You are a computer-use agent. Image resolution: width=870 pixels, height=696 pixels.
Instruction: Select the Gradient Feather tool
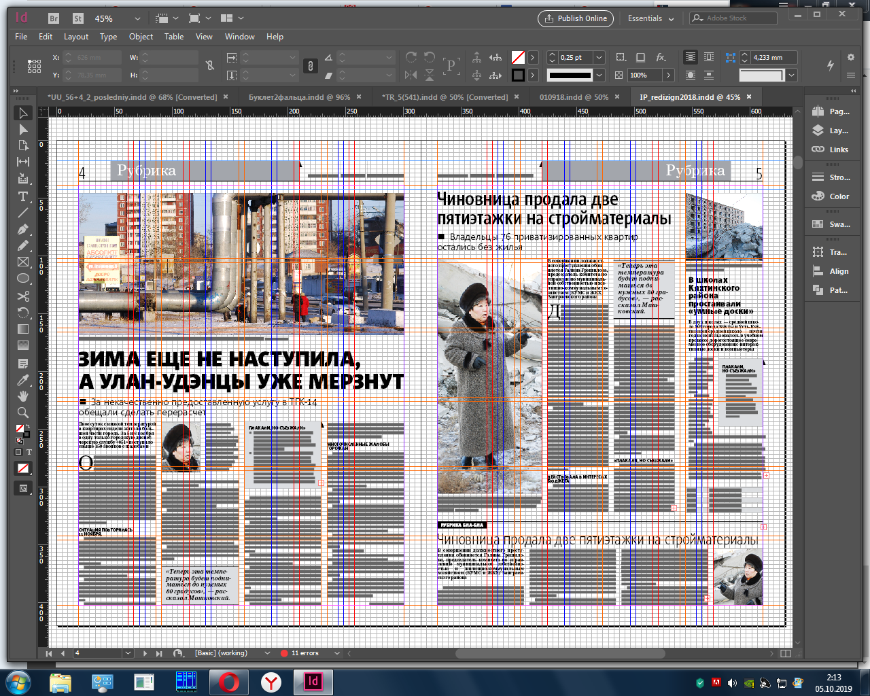coord(23,345)
